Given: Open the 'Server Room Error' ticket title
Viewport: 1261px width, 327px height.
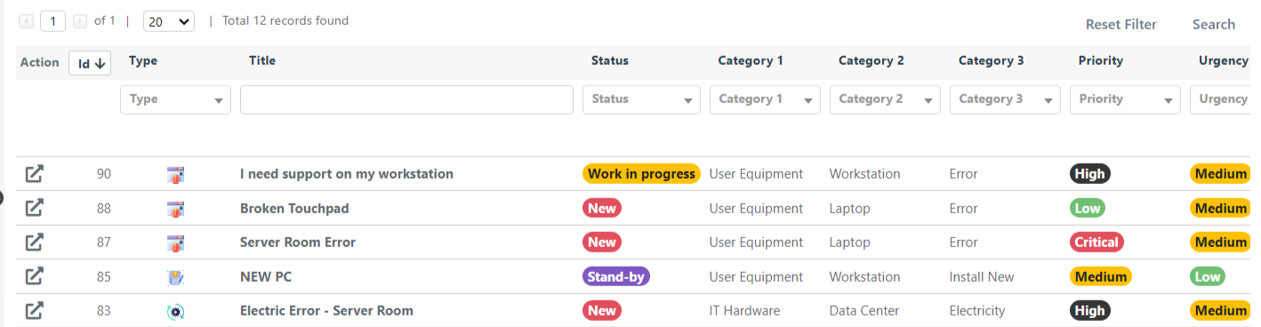Looking at the screenshot, I should pyautogui.click(x=298, y=243).
